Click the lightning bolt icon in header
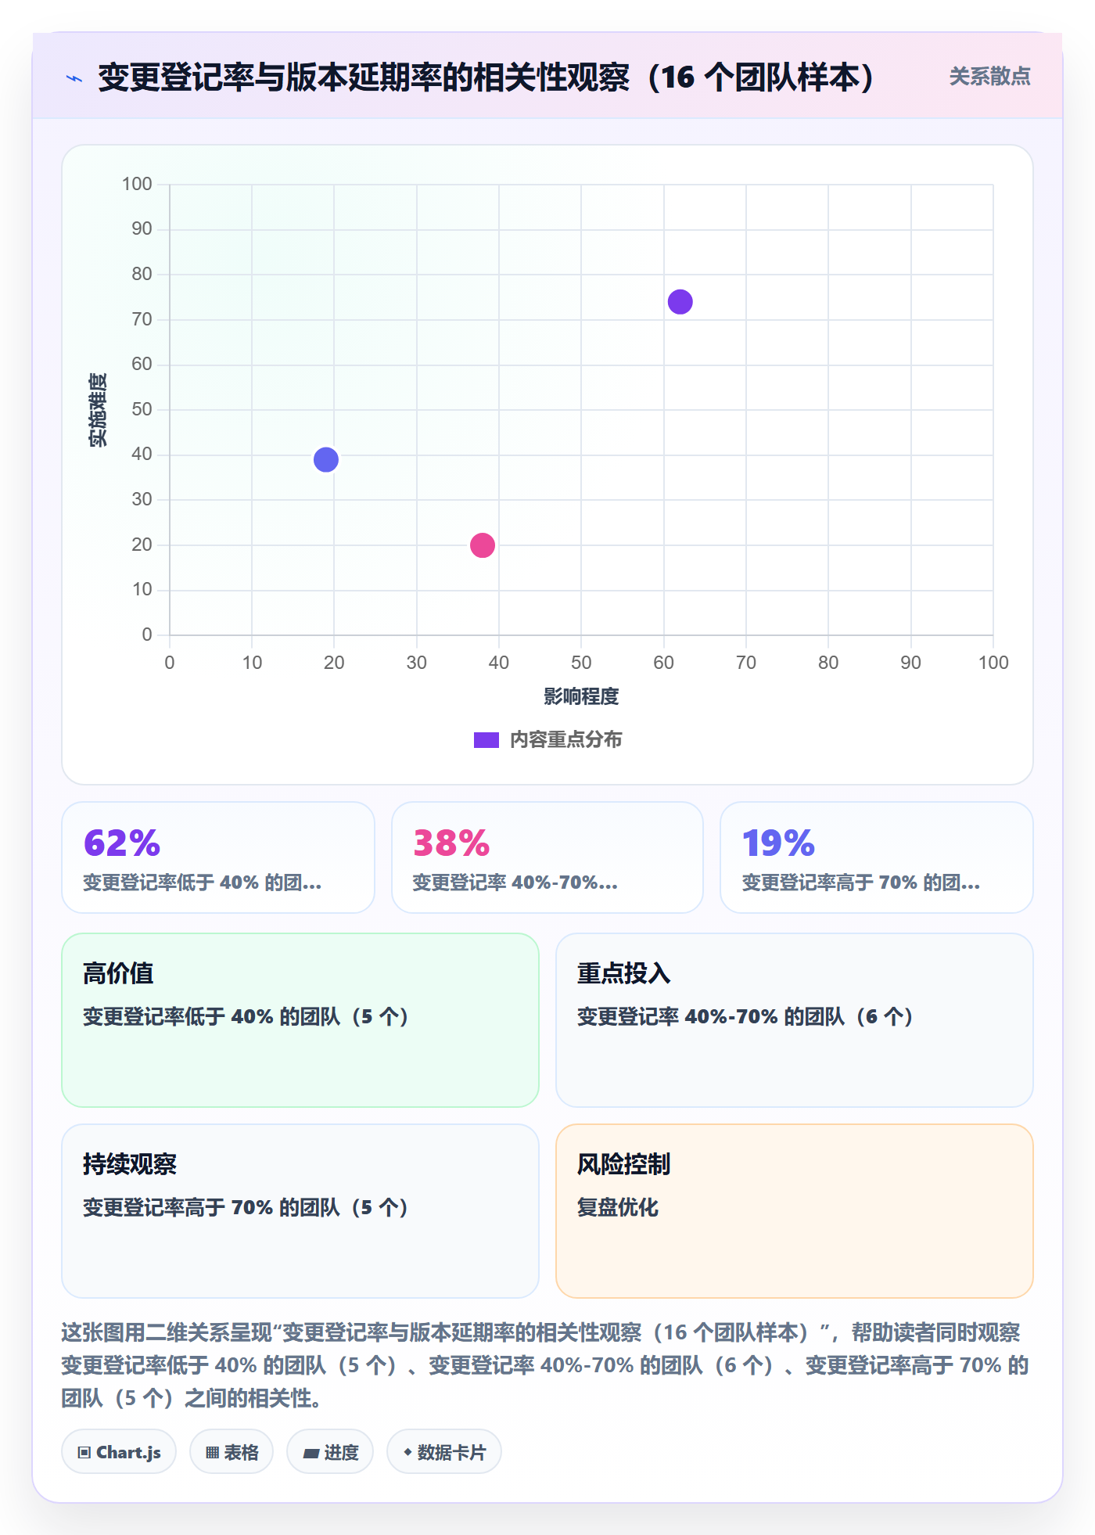Image resolution: width=1095 pixels, height=1535 pixels. tap(74, 78)
